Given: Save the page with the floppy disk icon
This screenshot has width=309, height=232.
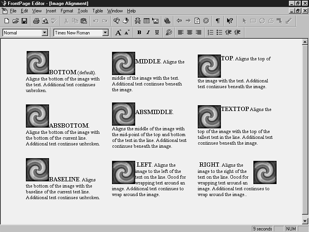Looking at the screenshot, I should click(x=24, y=21).
